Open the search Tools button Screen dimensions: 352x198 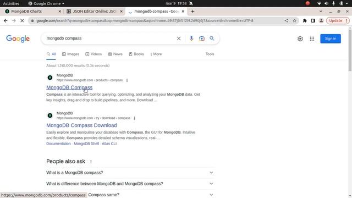point(210,54)
